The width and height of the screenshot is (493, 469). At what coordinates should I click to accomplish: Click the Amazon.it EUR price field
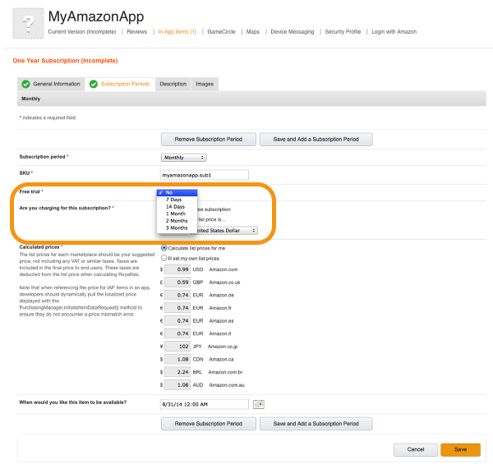177,333
